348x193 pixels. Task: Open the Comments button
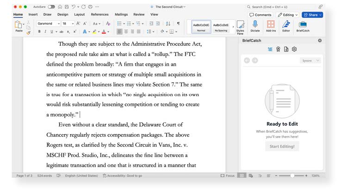(x=261, y=15)
